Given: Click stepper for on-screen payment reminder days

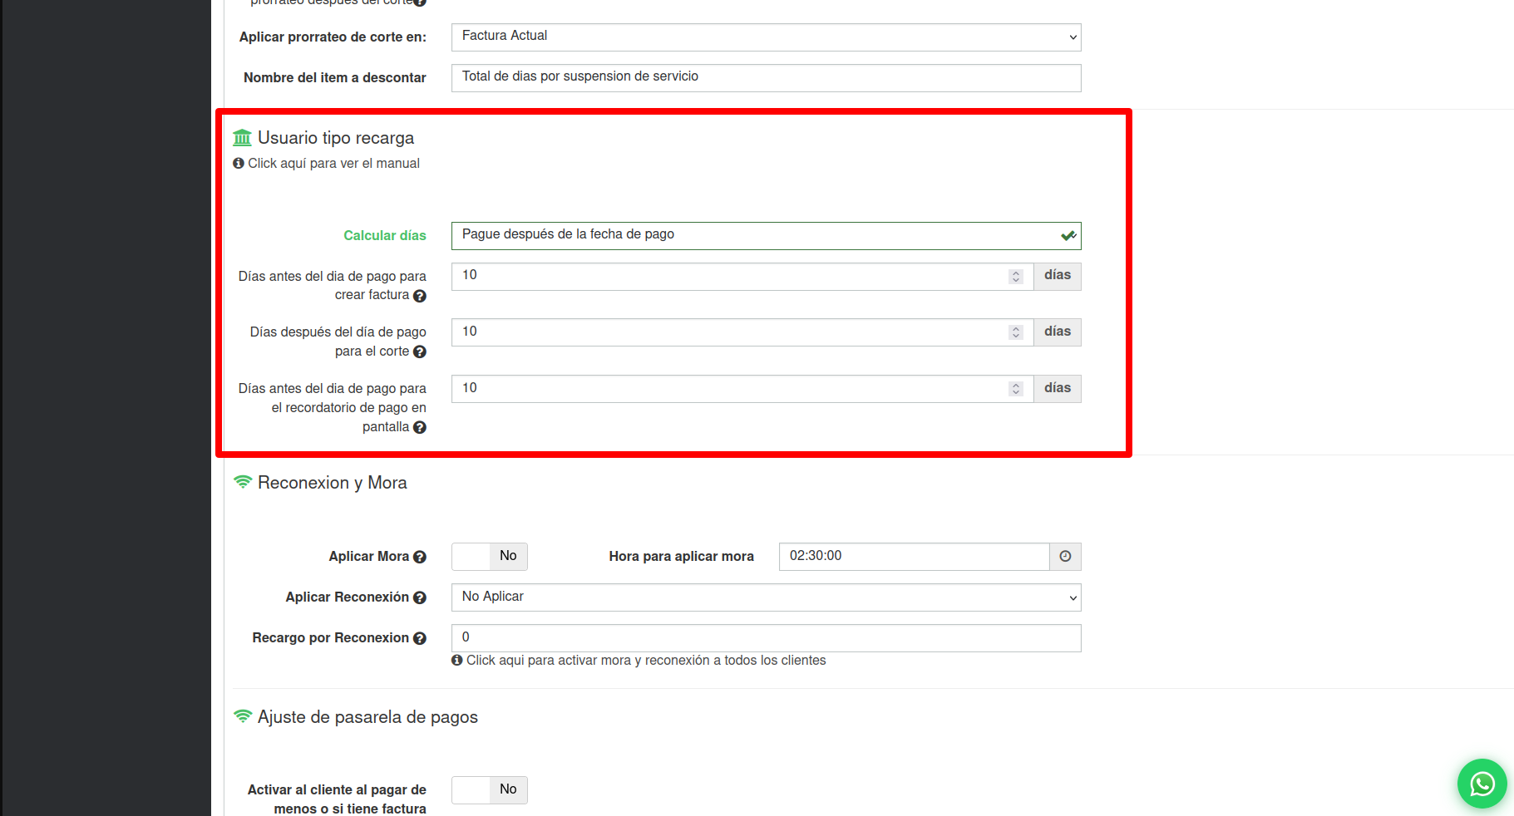Looking at the screenshot, I should (1015, 389).
